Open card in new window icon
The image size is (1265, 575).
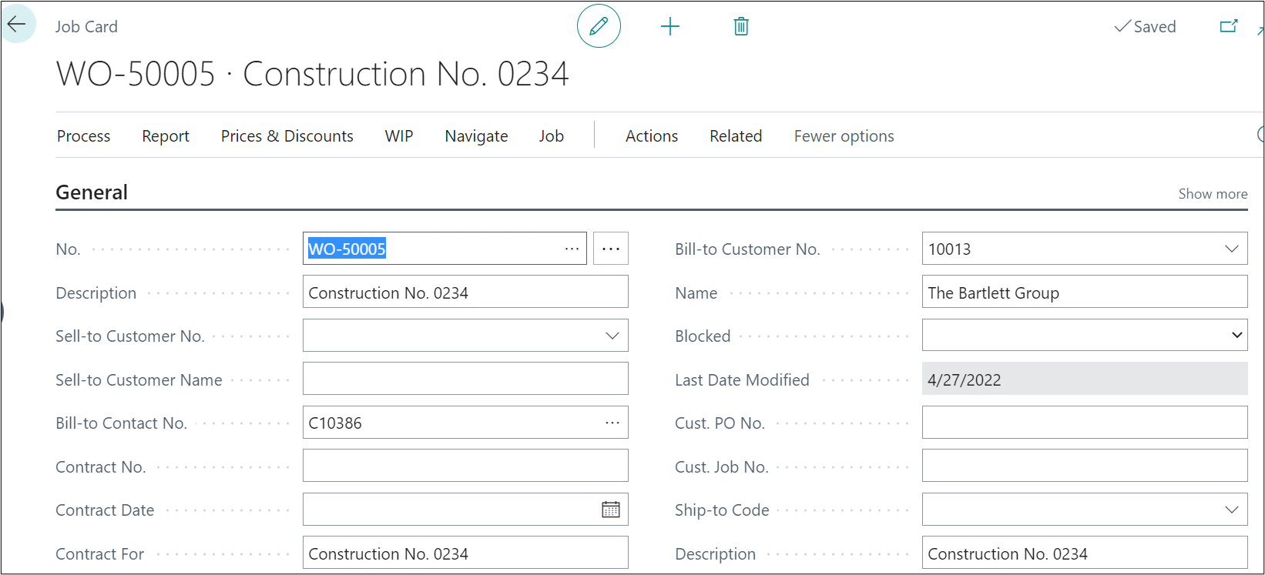(1228, 26)
